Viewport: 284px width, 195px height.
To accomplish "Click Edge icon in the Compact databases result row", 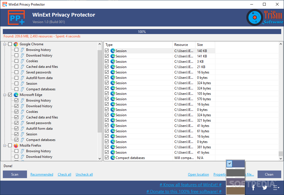I will click(113, 158).
